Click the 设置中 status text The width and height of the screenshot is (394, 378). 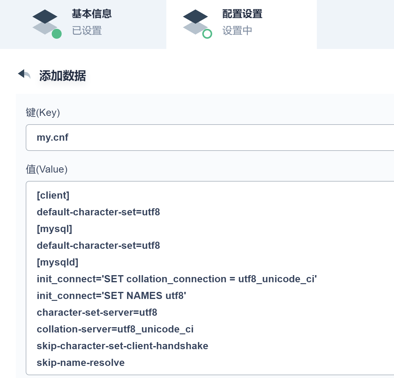point(237,31)
